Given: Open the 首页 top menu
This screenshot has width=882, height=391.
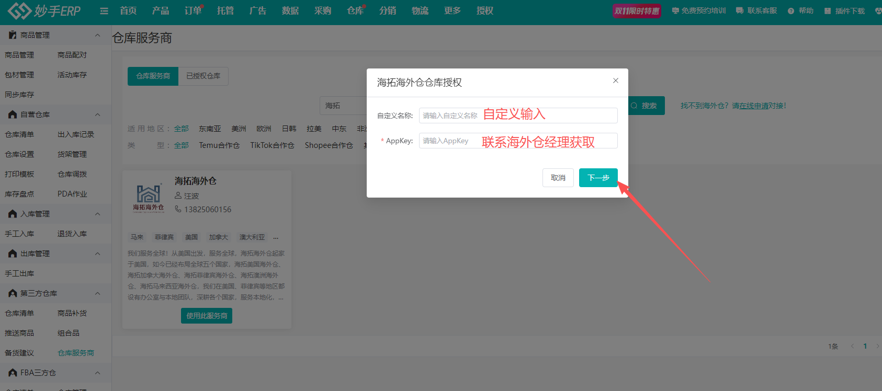Looking at the screenshot, I should click(x=128, y=10).
